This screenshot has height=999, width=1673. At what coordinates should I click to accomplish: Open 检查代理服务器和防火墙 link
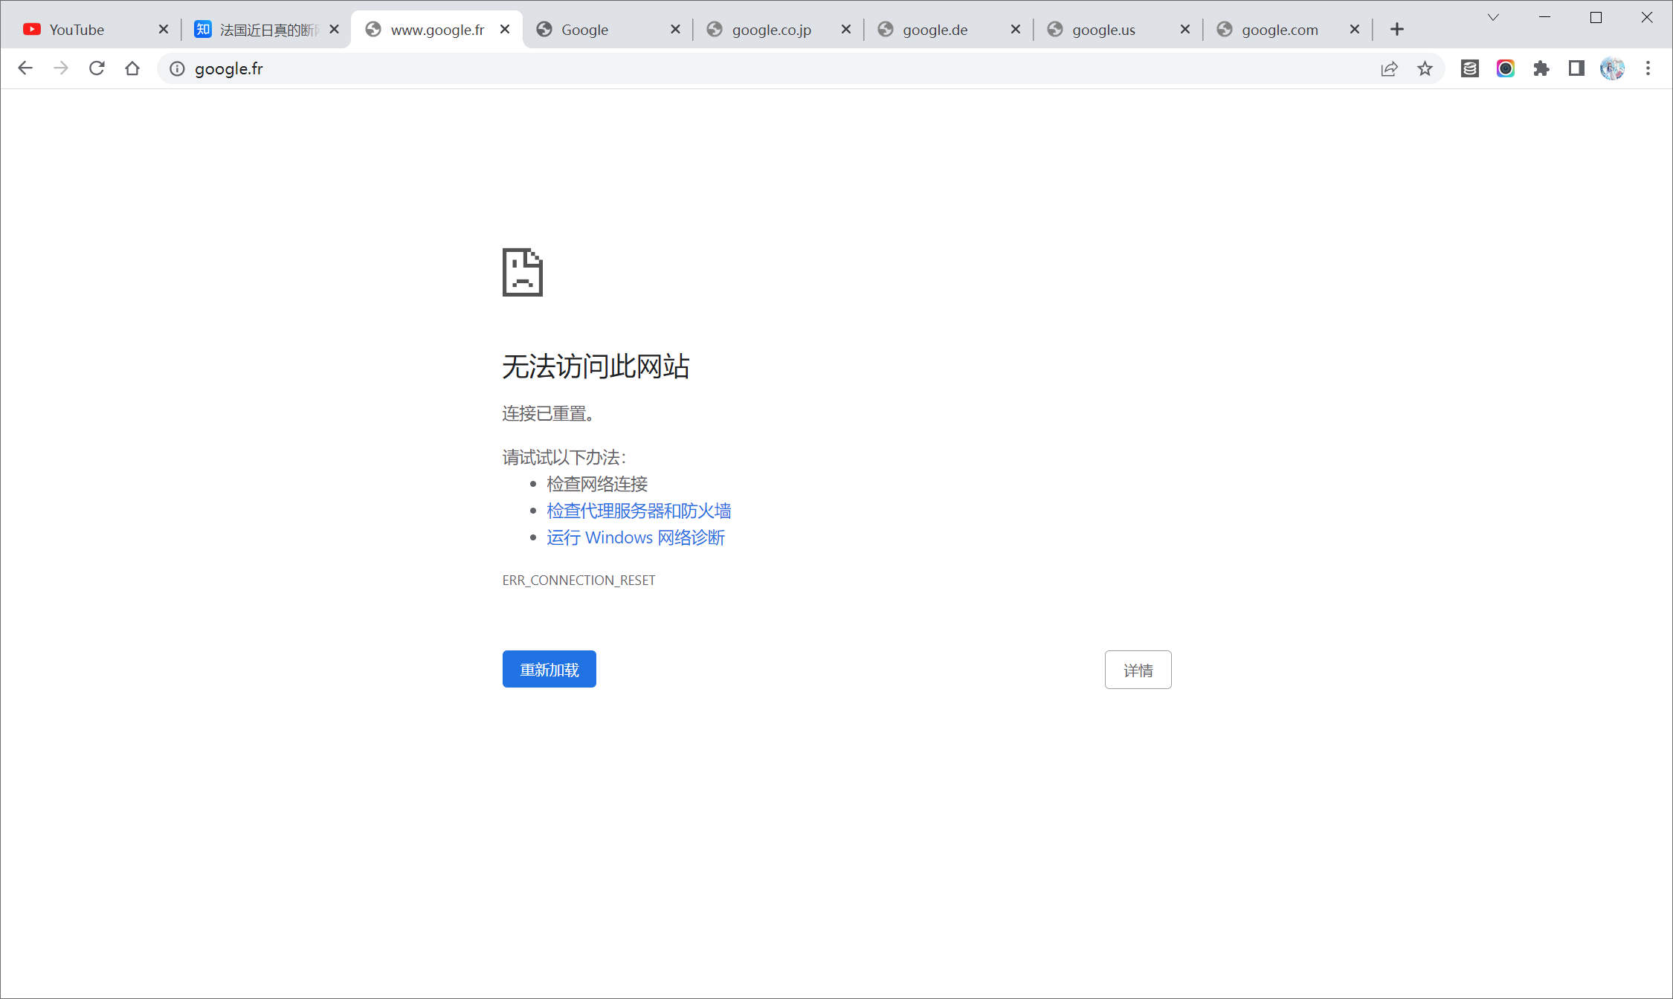pyautogui.click(x=639, y=511)
